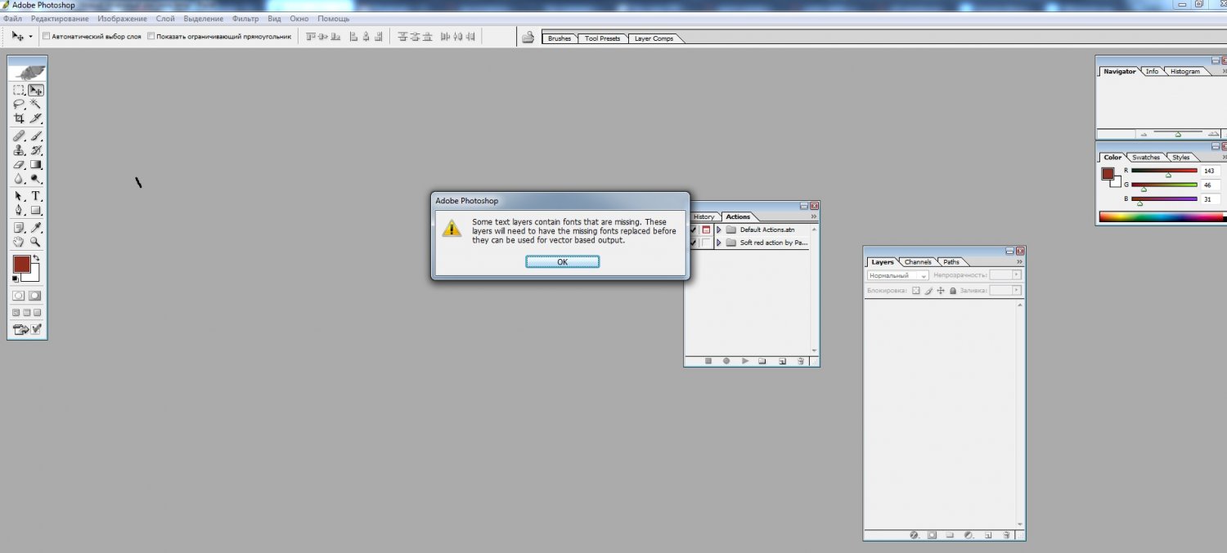Switch to the History tab
Image resolution: width=1227 pixels, height=553 pixels.
[703, 216]
